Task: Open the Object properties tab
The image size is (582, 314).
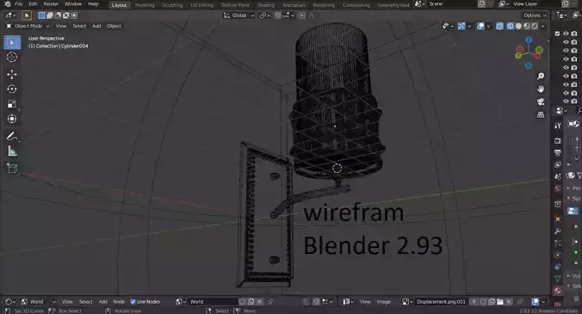Action: (x=558, y=219)
